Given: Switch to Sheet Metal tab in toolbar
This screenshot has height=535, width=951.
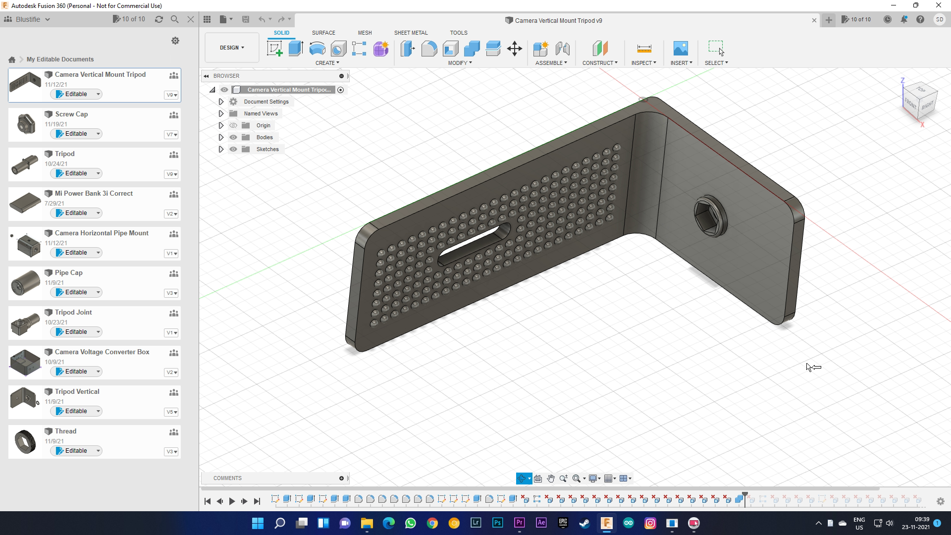Looking at the screenshot, I should pos(411,33).
